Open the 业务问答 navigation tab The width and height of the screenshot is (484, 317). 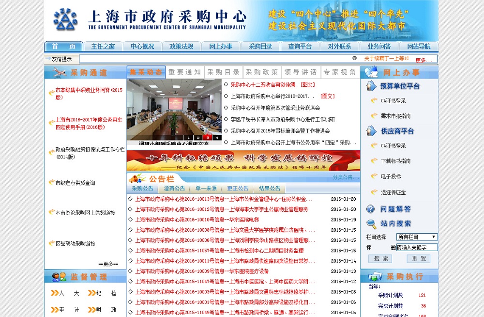coord(379,47)
